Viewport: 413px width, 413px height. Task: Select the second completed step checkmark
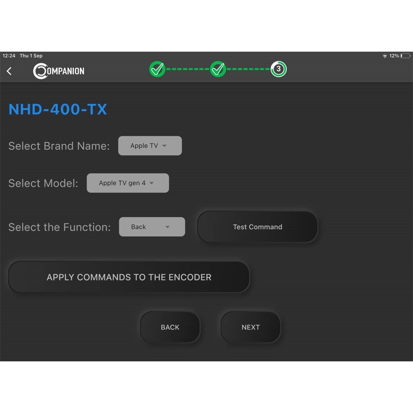click(218, 69)
